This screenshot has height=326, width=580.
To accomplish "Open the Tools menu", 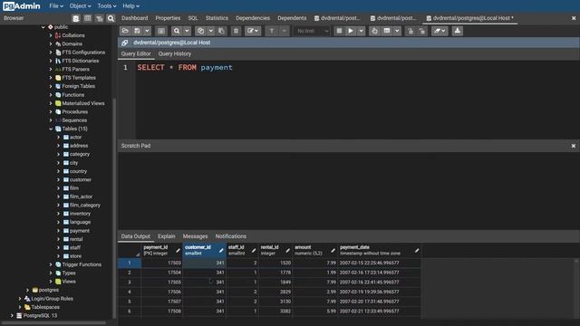I will (x=107, y=6).
